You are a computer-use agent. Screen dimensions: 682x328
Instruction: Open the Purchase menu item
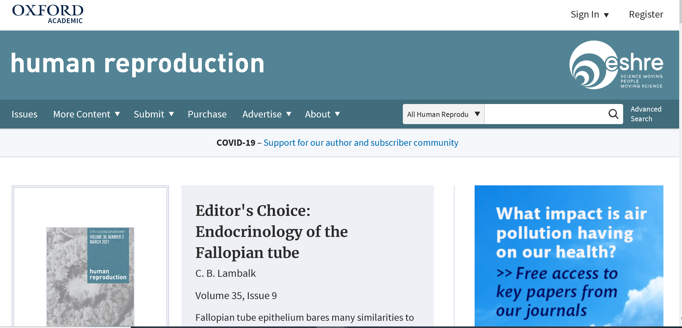click(x=207, y=114)
